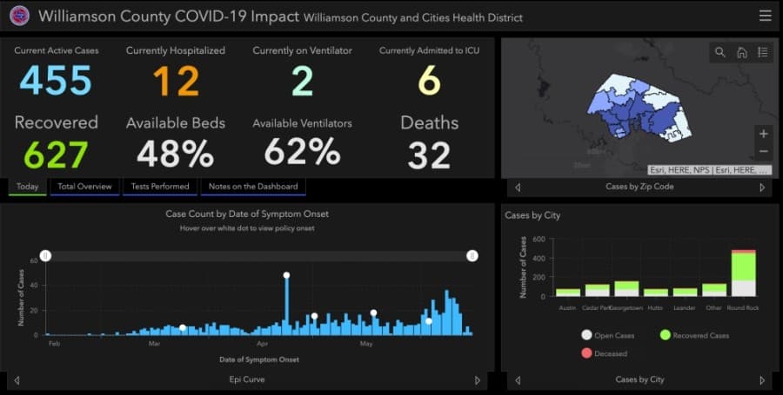Toggle Open Cases legend series
The image size is (783, 395).
coord(608,335)
